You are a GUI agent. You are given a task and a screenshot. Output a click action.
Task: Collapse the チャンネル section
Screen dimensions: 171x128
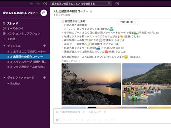tap(4, 46)
